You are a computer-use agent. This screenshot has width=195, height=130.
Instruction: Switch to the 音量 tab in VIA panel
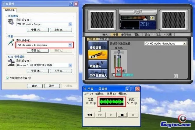point(116,35)
